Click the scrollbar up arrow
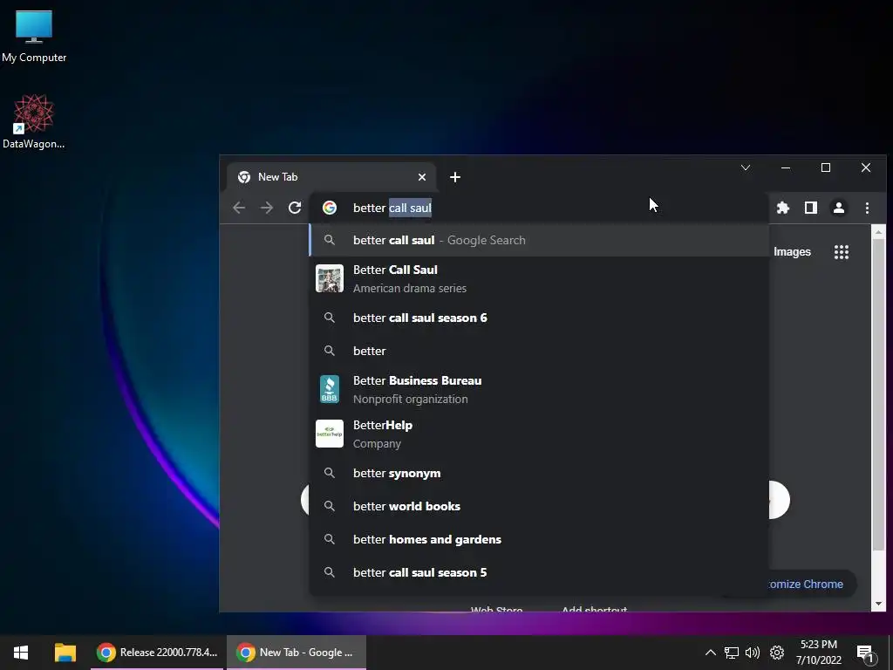Viewport: 893px width, 670px height. 877,232
